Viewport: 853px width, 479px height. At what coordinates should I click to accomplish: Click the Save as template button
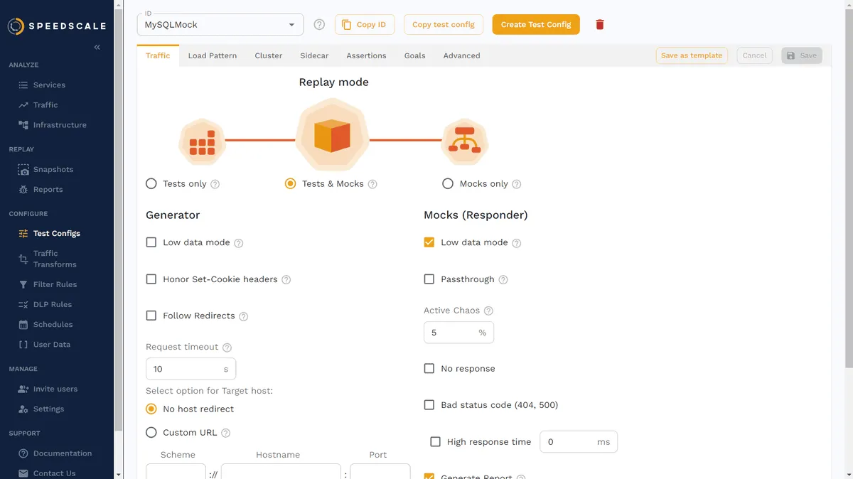point(691,55)
